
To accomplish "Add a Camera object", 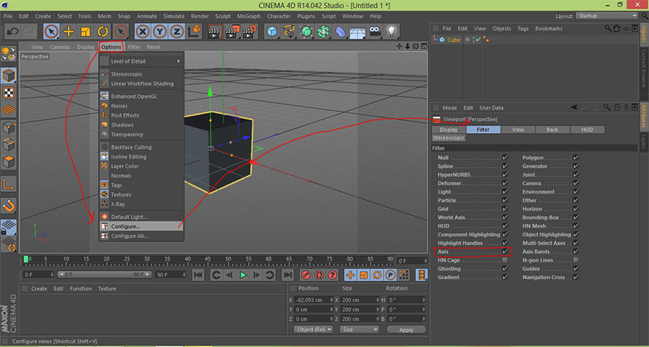I will 374,32.
